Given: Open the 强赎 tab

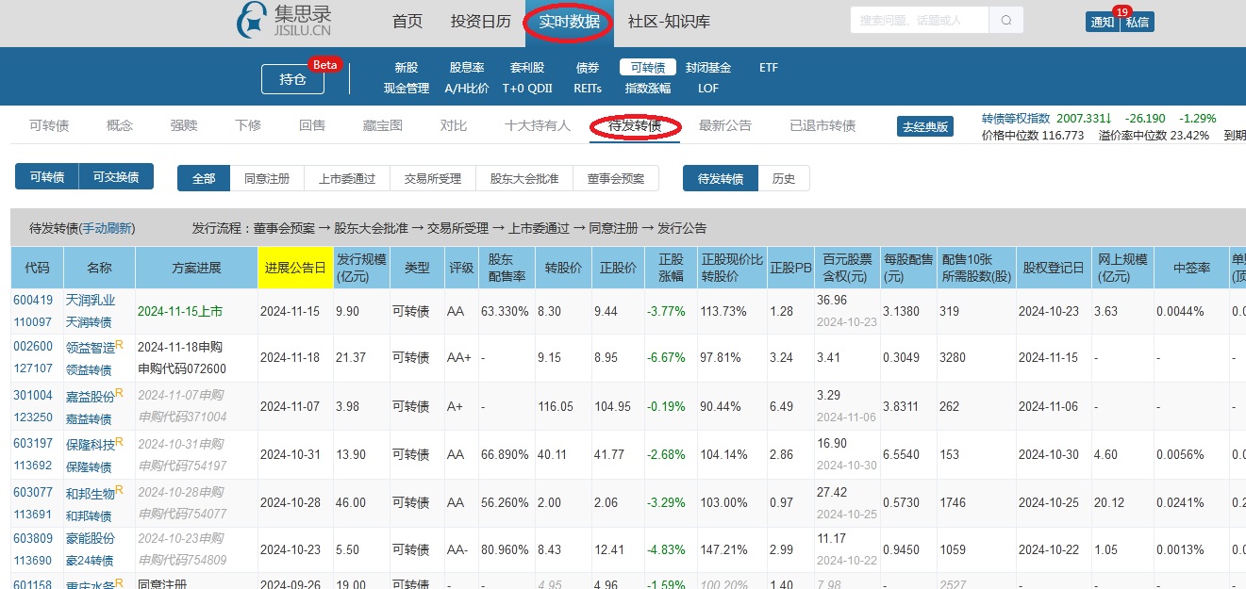Looking at the screenshot, I should (x=184, y=125).
